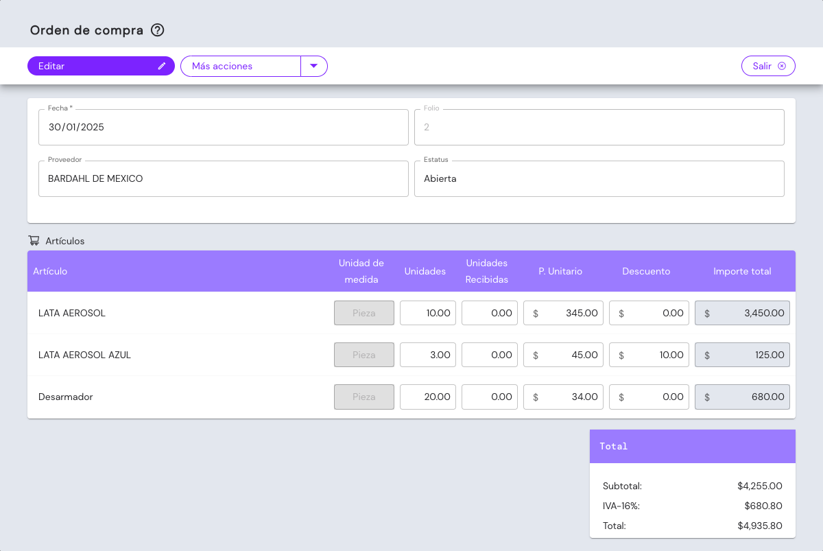The image size is (823, 551).
Task: Click Importe total field showing 680.00
Action: [742, 397]
